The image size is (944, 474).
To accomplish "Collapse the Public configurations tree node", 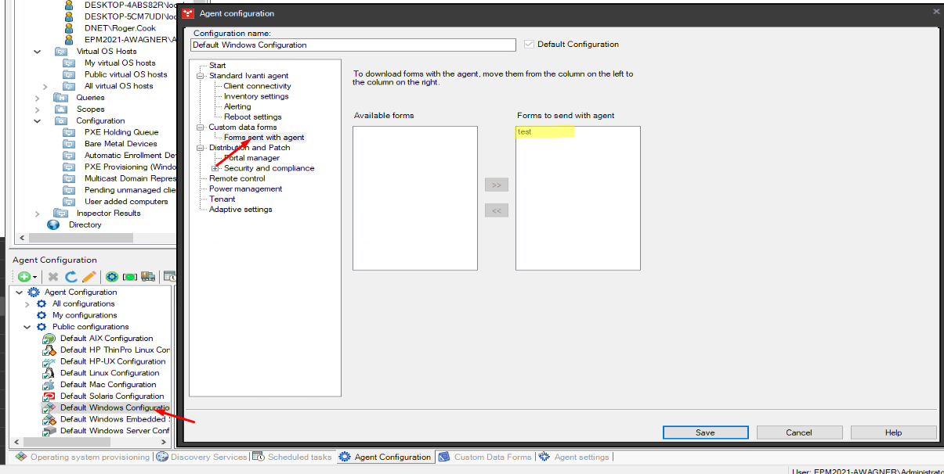I will click(x=27, y=327).
